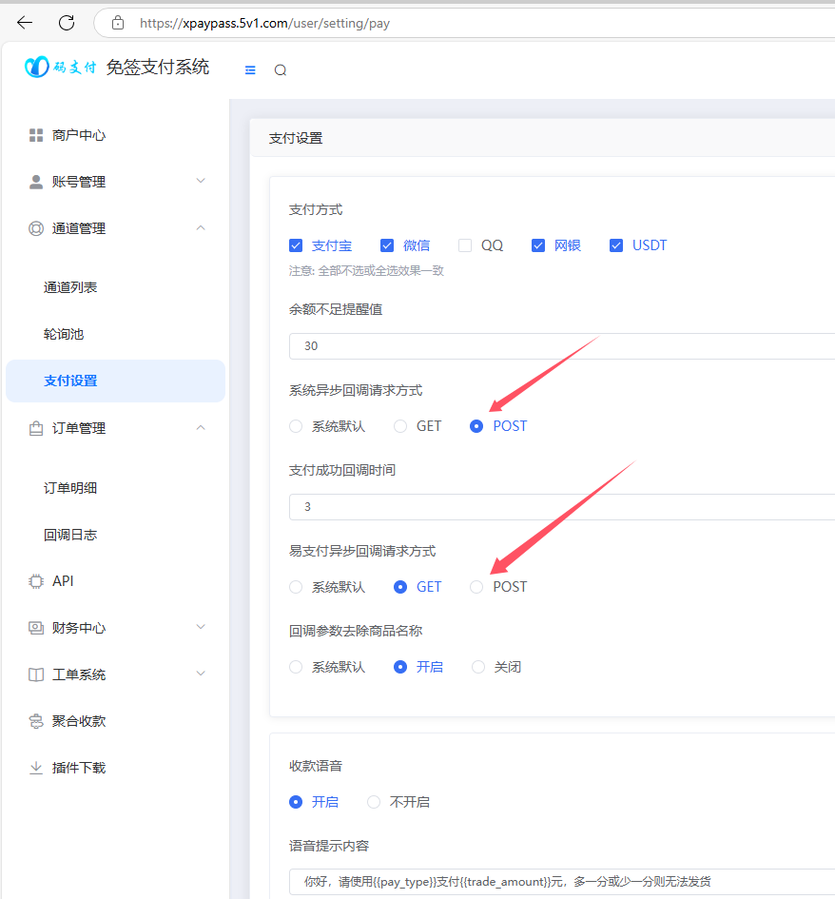Expand the 财务中心 menu chevron
The height and width of the screenshot is (899, 835).
tap(201, 627)
